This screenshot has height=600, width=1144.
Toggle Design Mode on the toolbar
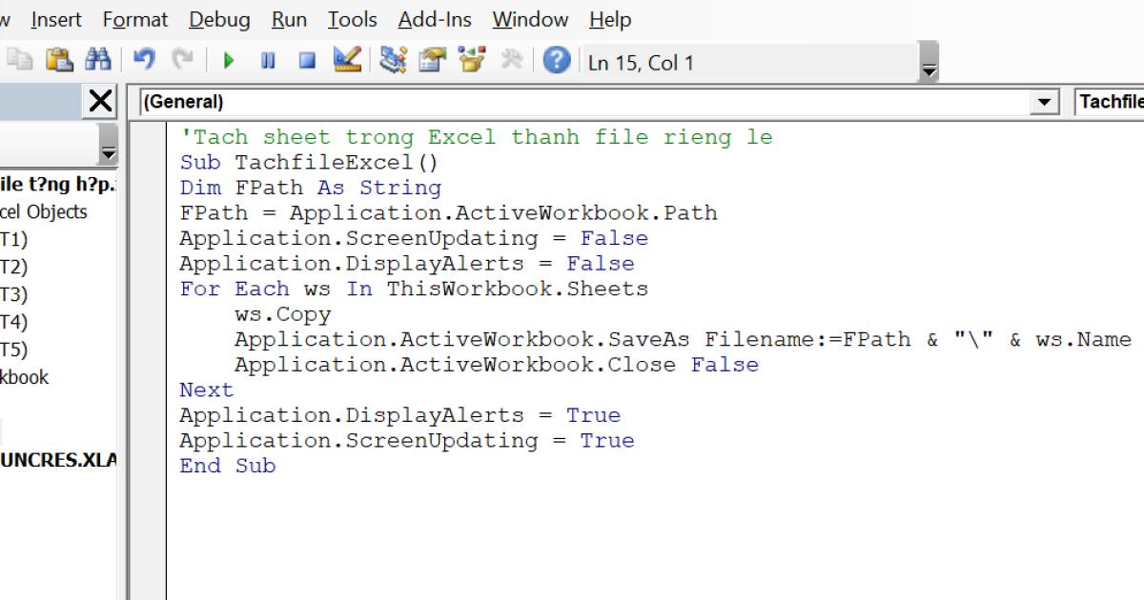point(348,59)
